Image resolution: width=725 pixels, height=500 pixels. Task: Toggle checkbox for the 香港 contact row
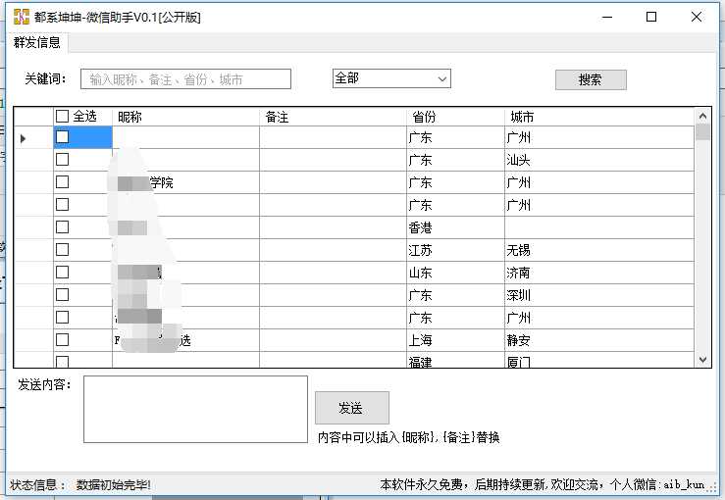[63, 227]
